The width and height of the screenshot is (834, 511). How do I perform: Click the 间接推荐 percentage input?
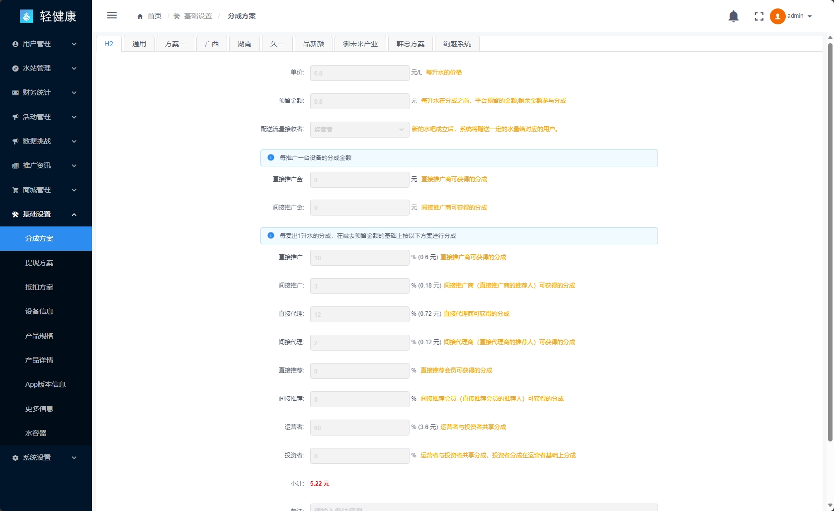pos(360,399)
